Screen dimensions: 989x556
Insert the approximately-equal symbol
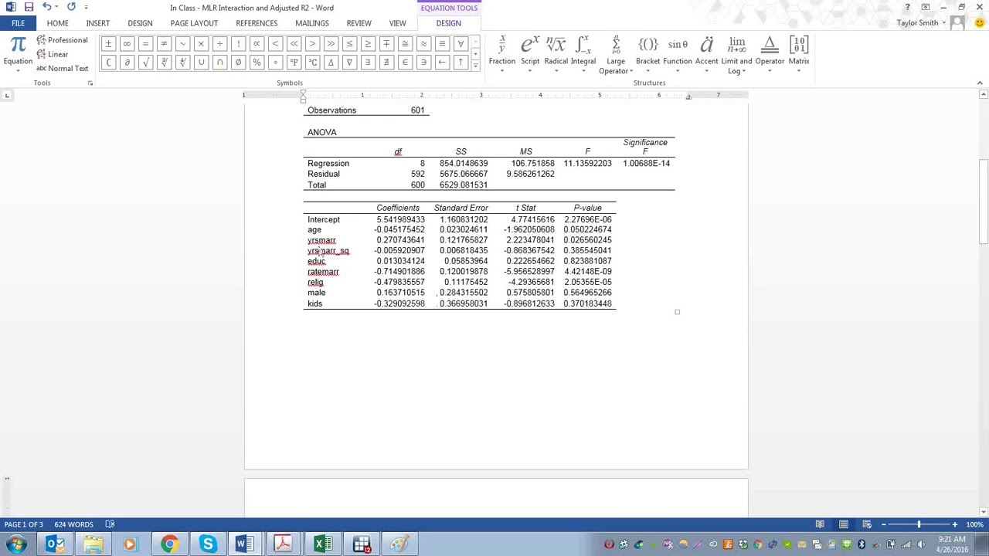[423, 44]
